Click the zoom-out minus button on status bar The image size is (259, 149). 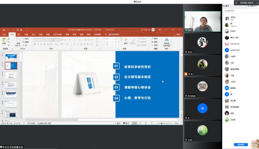156,123
